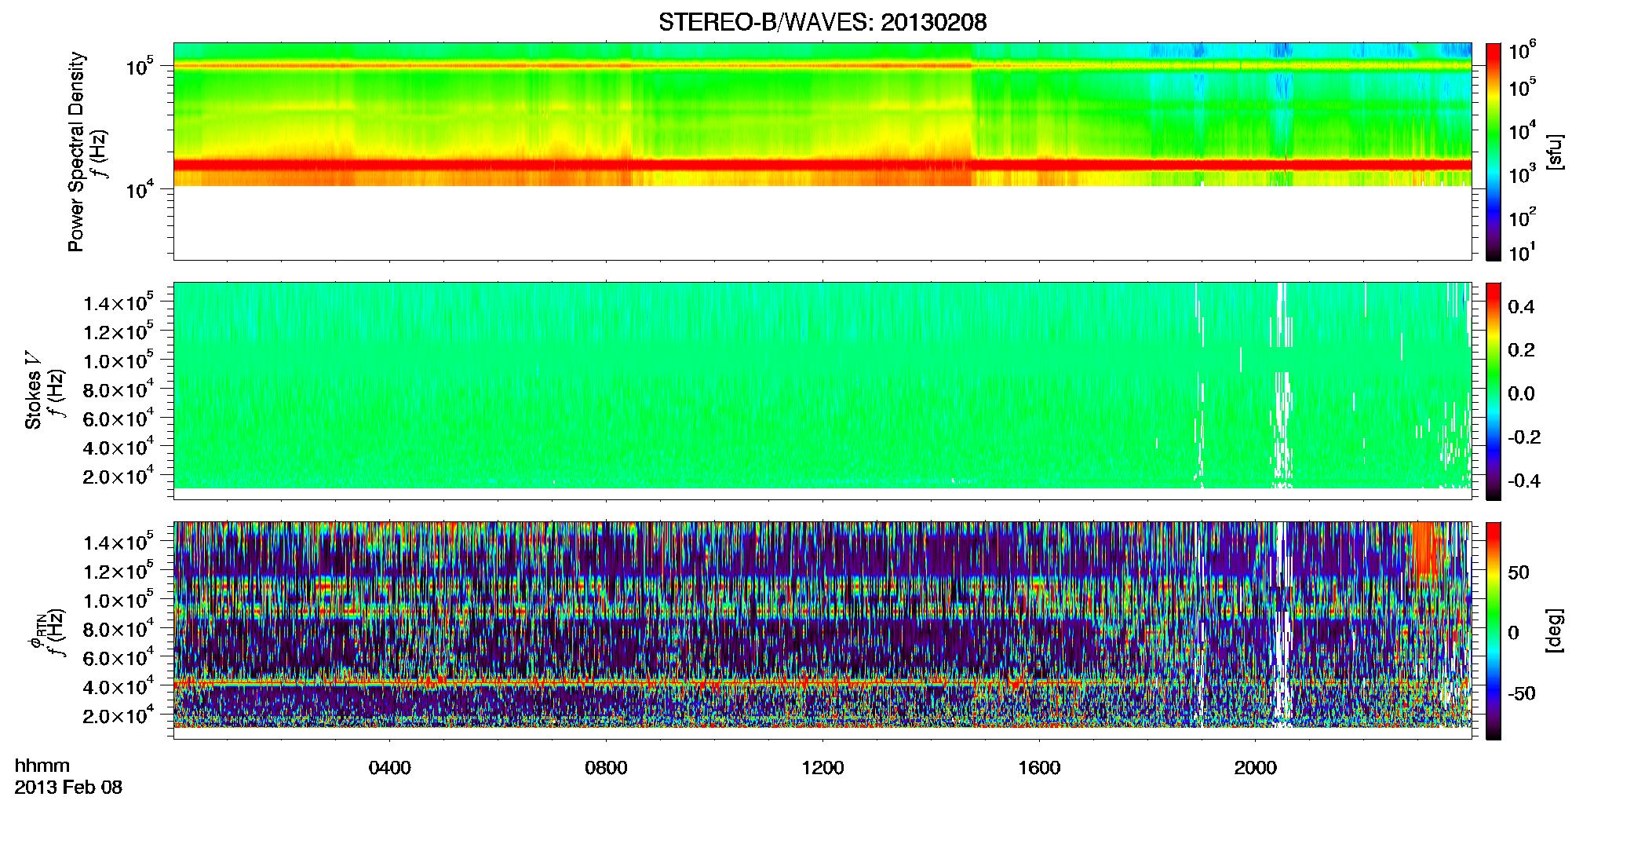Click the 50 value on the deg color bar
Viewport: 1645px width, 848px height.
(1519, 572)
